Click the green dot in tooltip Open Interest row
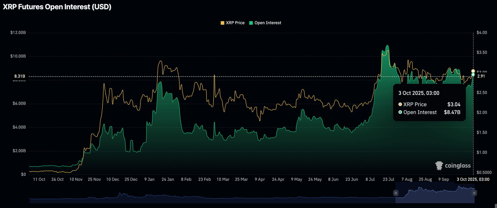 click(x=400, y=112)
